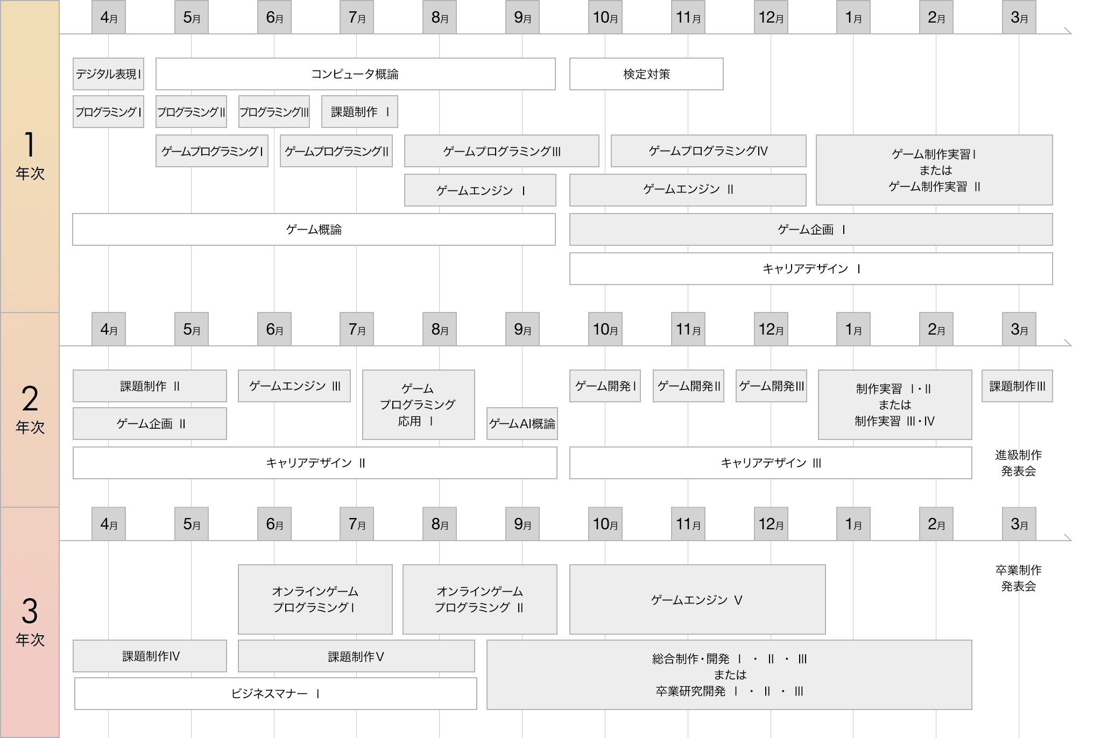The height and width of the screenshot is (738, 1115).
Task: Click the オンラインゲームプログラミングⅠ box
Action: pos(315,600)
